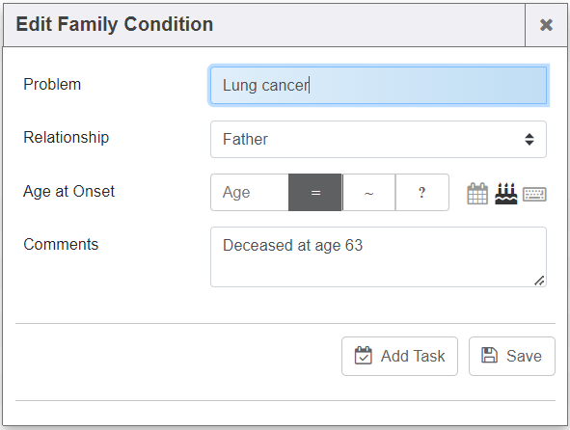This screenshot has height=430, width=570.
Task: Click the Add Task button
Action: click(x=399, y=356)
